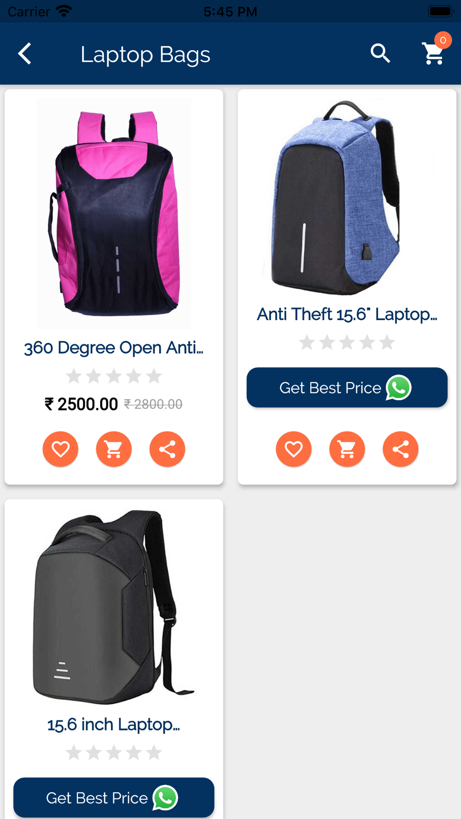Rate Anti Theft bag three stars
This screenshot has height=819, width=461.
point(347,343)
